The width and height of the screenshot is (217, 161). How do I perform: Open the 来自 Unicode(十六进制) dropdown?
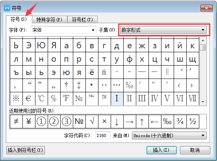(x=169, y=135)
